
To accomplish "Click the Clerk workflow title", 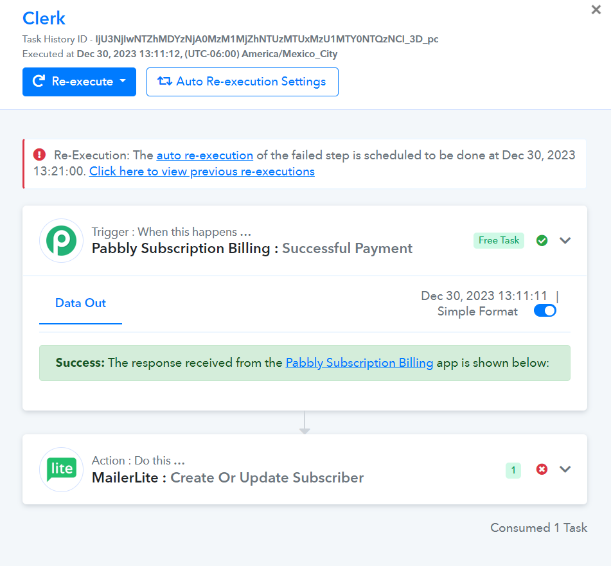I will click(x=44, y=18).
